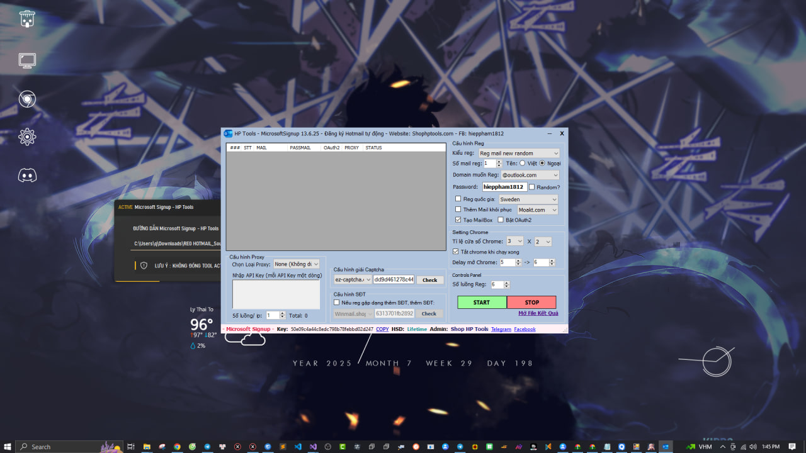Open the Recycle Bin desktop icon
The height and width of the screenshot is (453, 806).
27,19
